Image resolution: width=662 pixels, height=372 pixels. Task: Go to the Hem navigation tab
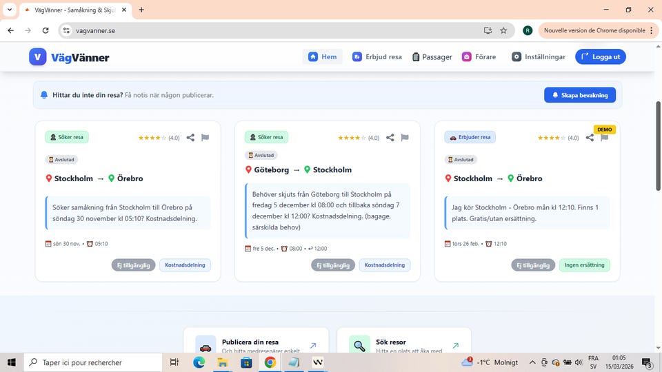pyautogui.click(x=322, y=57)
